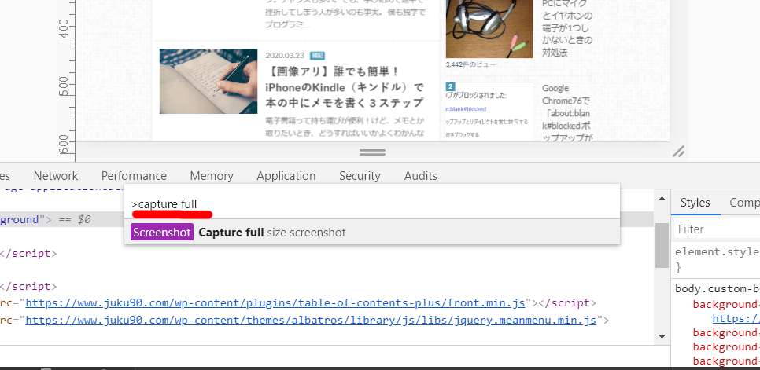Image resolution: width=760 pixels, height=370 pixels.
Task: Open the iPhone Kindle memo article title
Action: pyautogui.click(x=345, y=87)
